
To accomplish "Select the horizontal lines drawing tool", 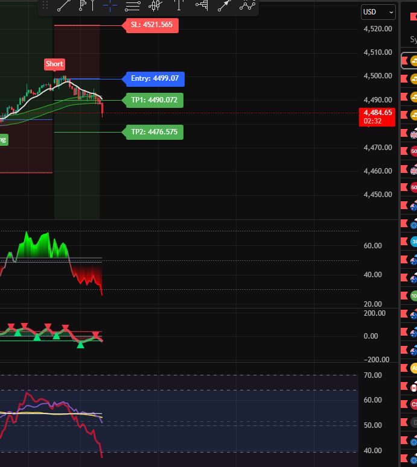I will [133, 6].
